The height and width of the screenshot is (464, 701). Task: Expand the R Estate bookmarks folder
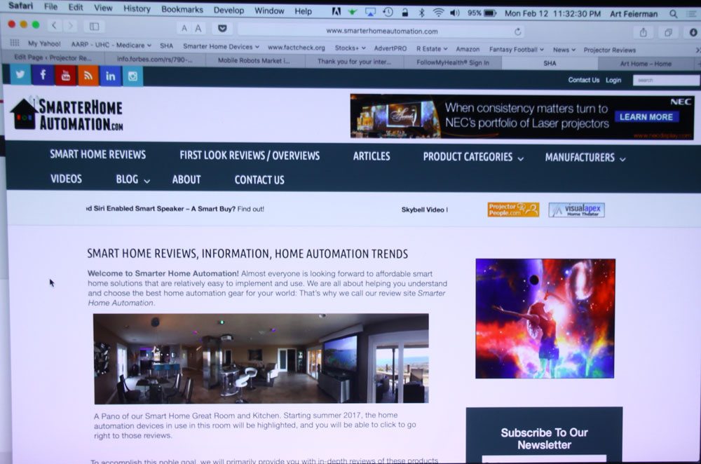(432, 49)
